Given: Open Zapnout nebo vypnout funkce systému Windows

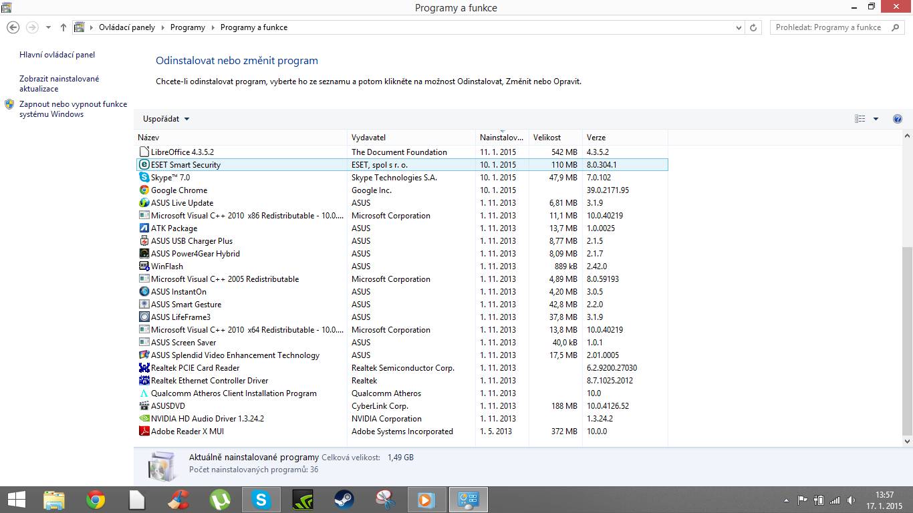Looking at the screenshot, I should point(74,109).
